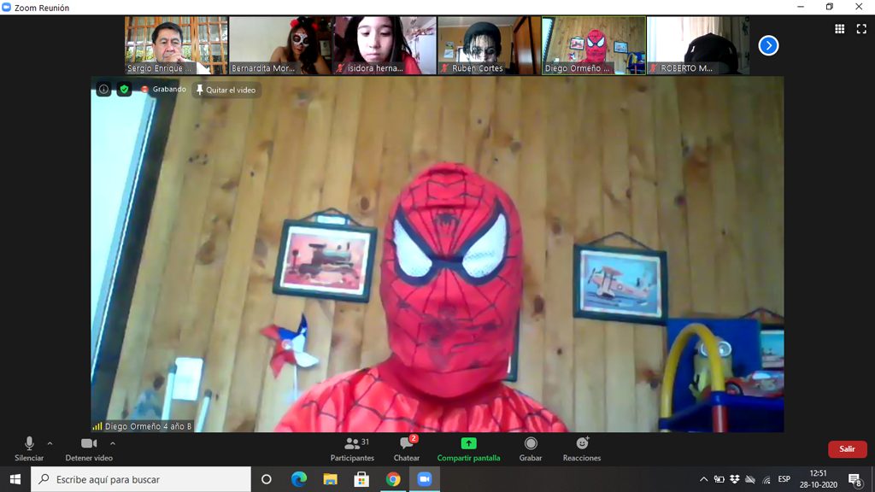
Task: Select Ruben Cortes video thumbnail
Action: click(x=488, y=45)
